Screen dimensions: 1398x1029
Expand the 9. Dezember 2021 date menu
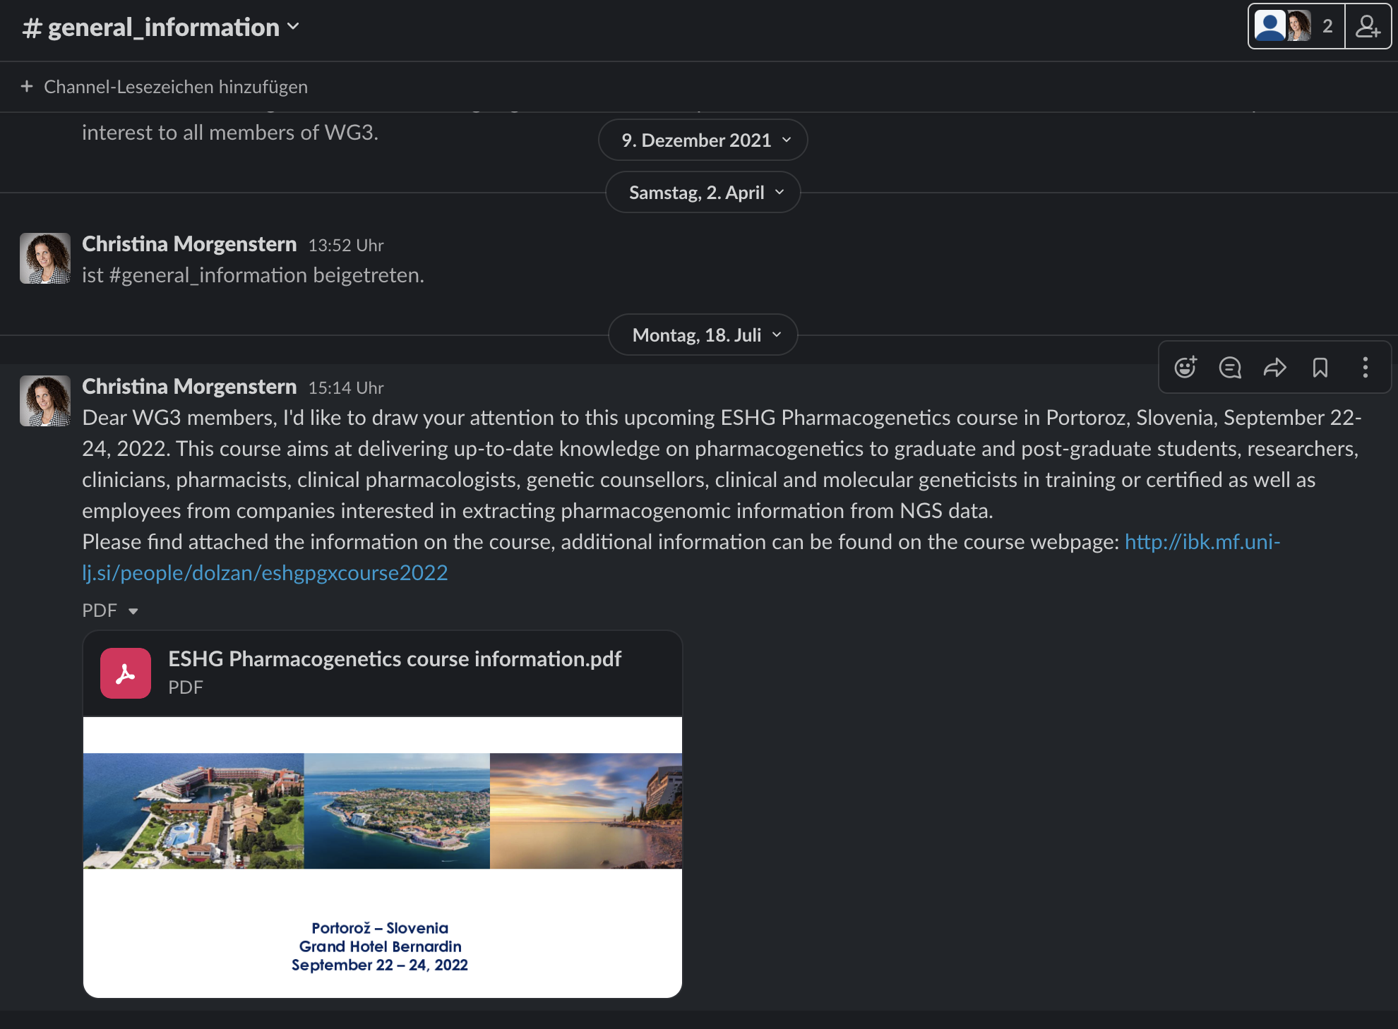pos(703,140)
